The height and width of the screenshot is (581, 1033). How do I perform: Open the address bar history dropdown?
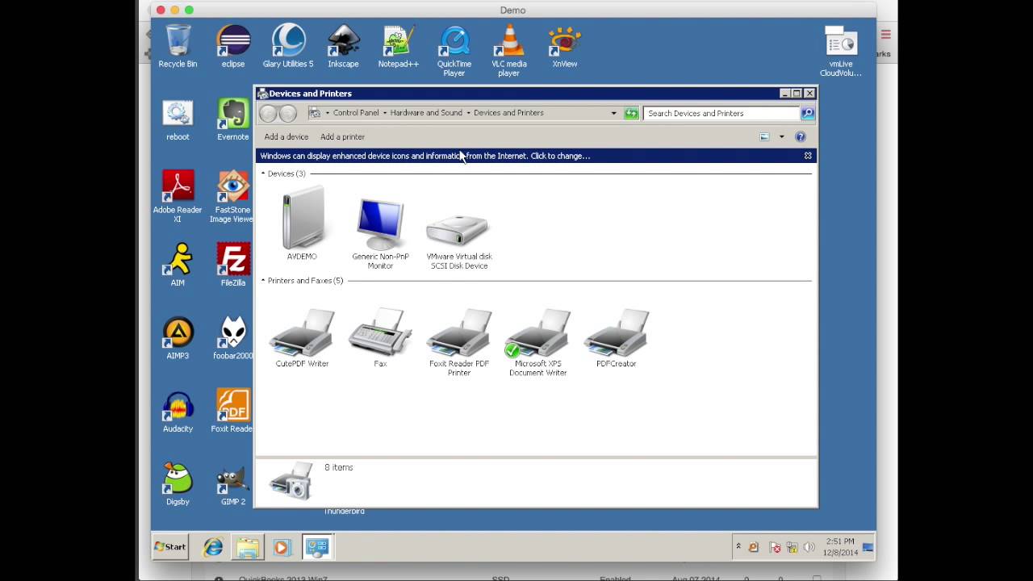coord(613,113)
